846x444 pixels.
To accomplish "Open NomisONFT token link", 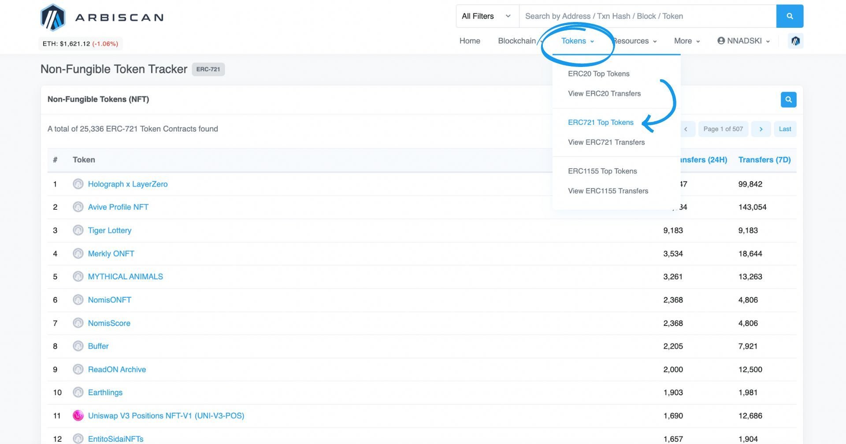I will 110,300.
